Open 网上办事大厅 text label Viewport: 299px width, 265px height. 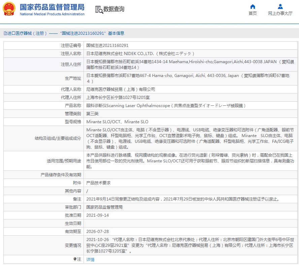coord(280,14)
